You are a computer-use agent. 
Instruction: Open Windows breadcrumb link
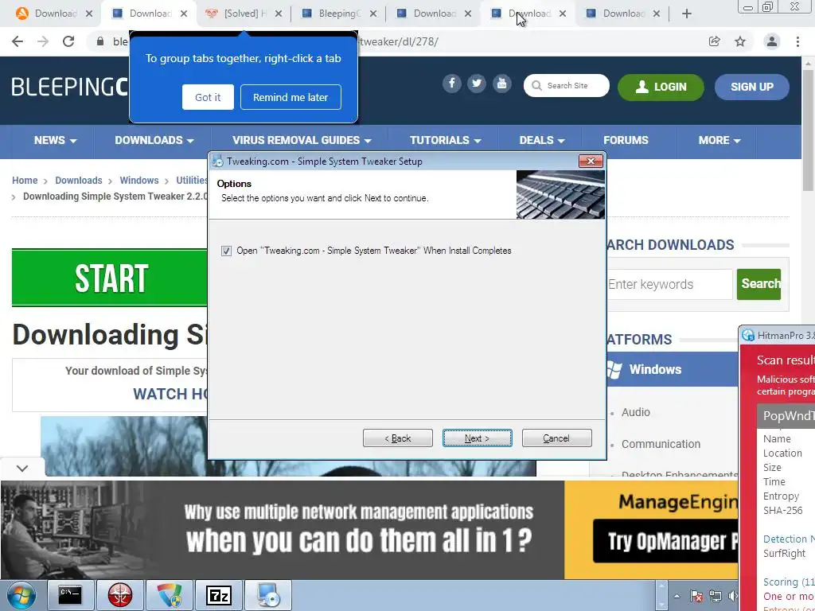pyautogui.click(x=138, y=181)
